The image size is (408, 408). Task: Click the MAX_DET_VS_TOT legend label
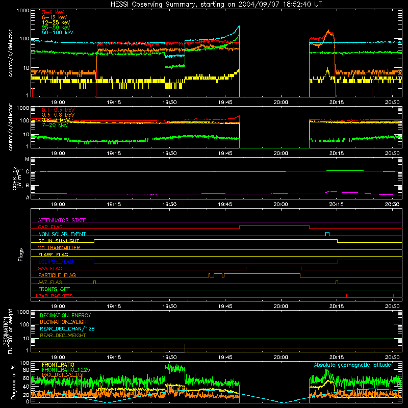pos(63,375)
